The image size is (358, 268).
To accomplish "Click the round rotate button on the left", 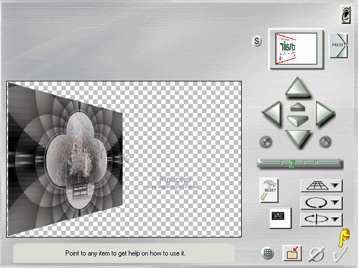I will 266,142.
